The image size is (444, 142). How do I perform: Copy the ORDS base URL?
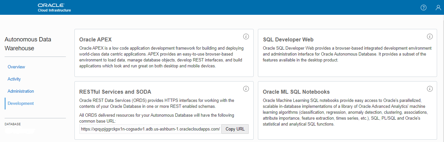(235, 129)
